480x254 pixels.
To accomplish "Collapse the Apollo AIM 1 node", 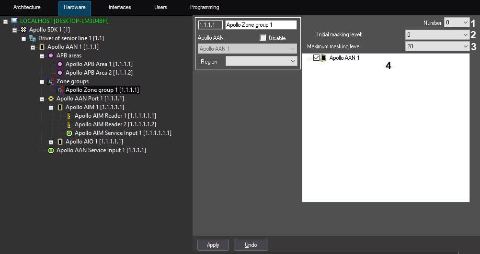I will 51,108.
